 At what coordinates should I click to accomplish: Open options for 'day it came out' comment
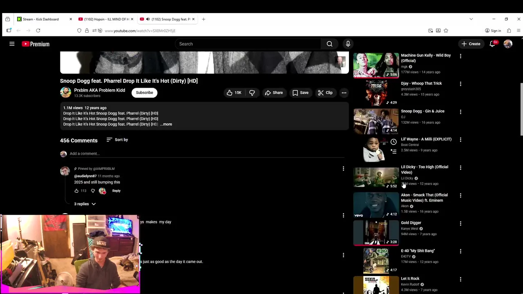tap(343, 255)
